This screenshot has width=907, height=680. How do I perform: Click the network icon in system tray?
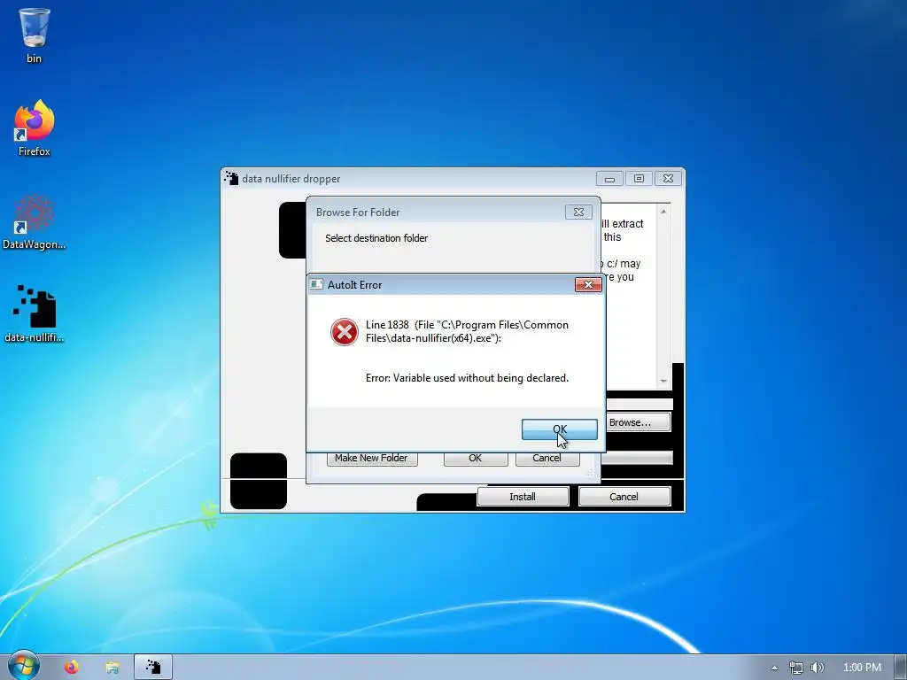[796, 668]
